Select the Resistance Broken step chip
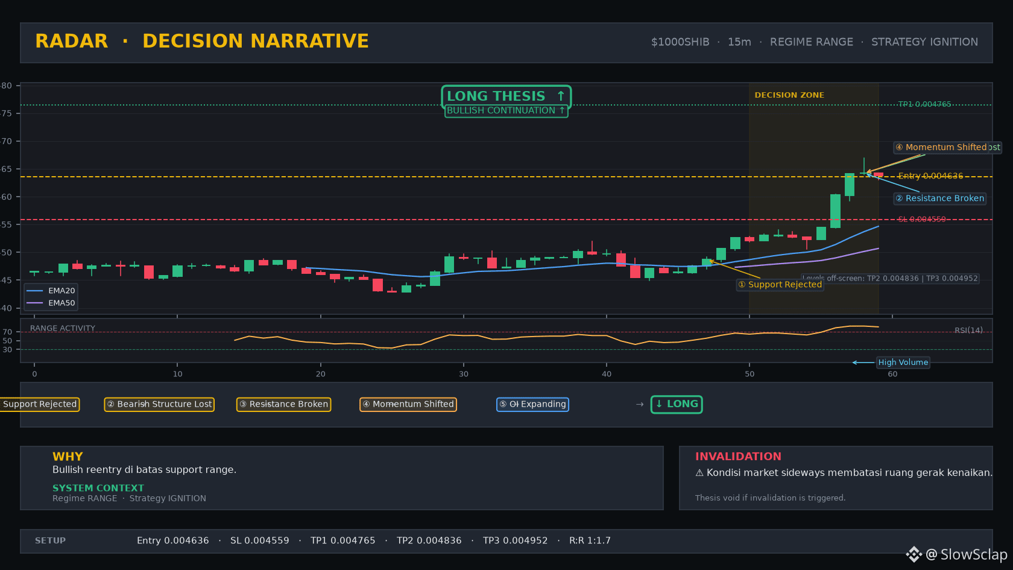The width and height of the screenshot is (1013, 570). [283, 404]
